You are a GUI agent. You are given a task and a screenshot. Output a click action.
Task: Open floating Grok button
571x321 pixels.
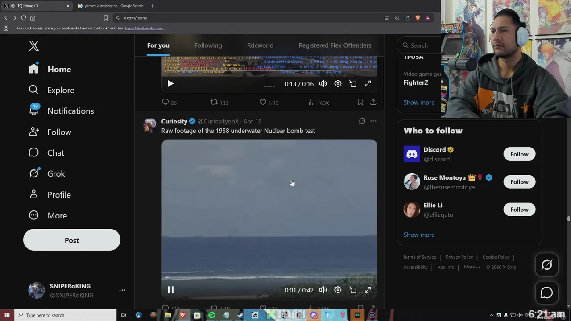[546, 265]
